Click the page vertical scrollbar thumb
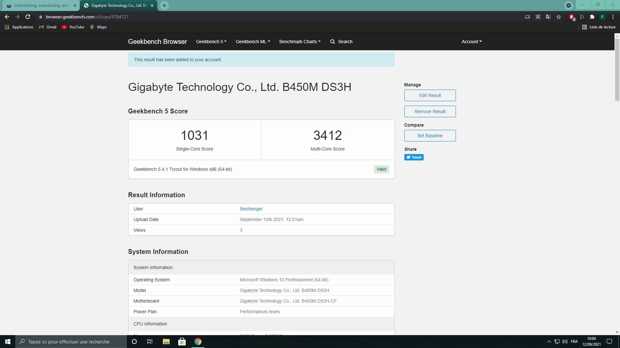Image resolution: width=620 pixels, height=348 pixels. point(617,70)
